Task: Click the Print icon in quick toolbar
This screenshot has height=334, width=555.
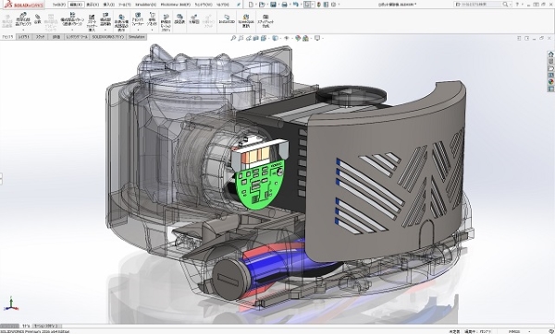Action: 284,5
